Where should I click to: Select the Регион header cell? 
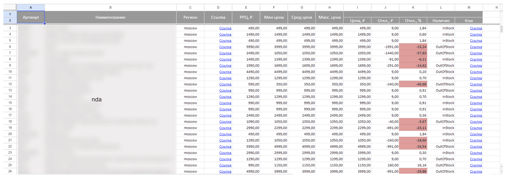click(x=190, y=17)
